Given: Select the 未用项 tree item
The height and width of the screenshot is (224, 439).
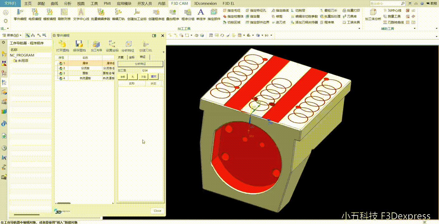Looking at the screenshot, I should [21, 61].
